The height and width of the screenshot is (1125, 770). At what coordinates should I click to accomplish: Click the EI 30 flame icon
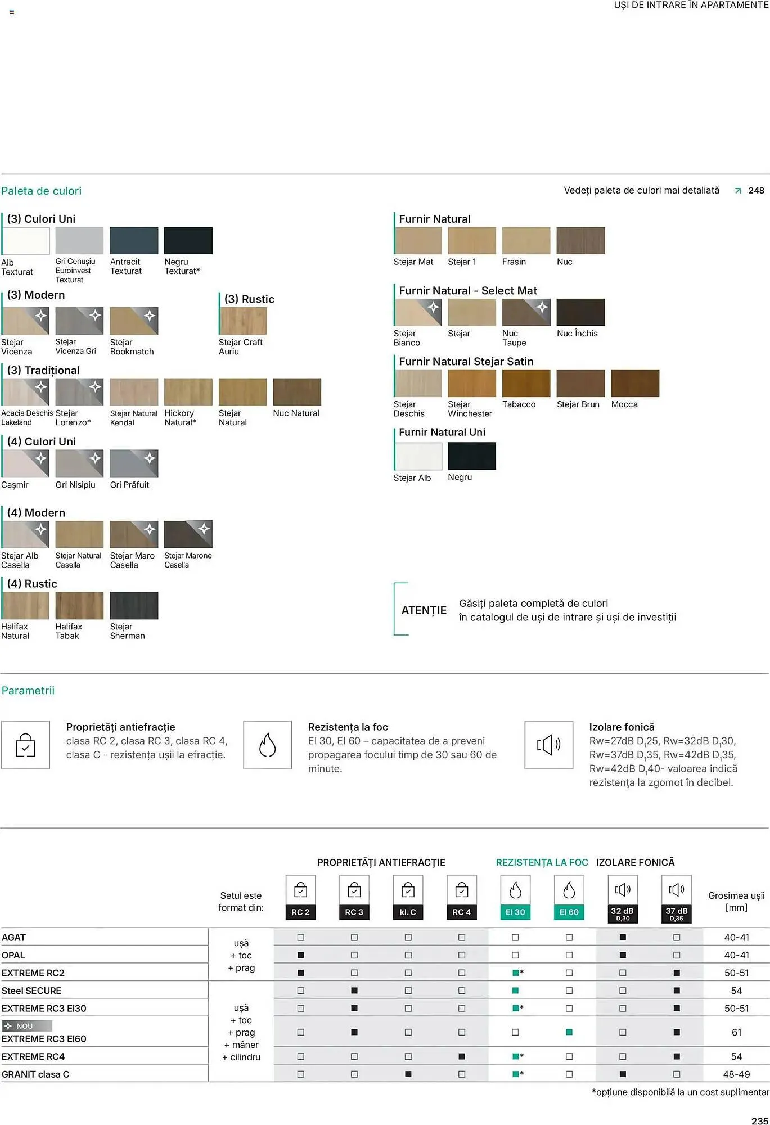click(x=515, y=891)
